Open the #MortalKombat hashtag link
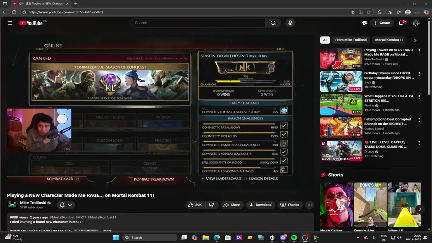This screenshot has width=432, height=243. pyautogui.click(x=62, y=217)
